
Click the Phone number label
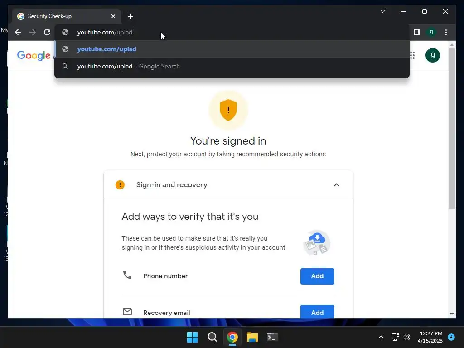pos(165,276)
